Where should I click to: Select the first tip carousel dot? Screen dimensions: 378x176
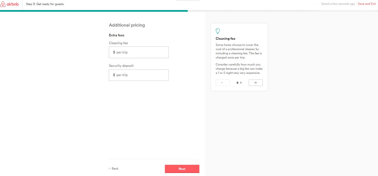pos(238,83)
